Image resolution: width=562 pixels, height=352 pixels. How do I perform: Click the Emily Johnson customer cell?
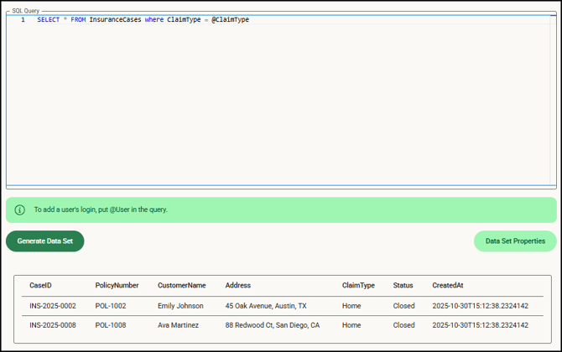(180, 307)
